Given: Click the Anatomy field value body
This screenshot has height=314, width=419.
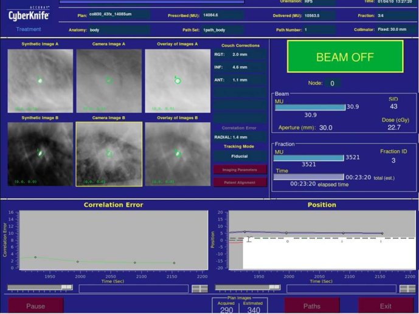Looking at the screenshot, I should tap(95, 30).
